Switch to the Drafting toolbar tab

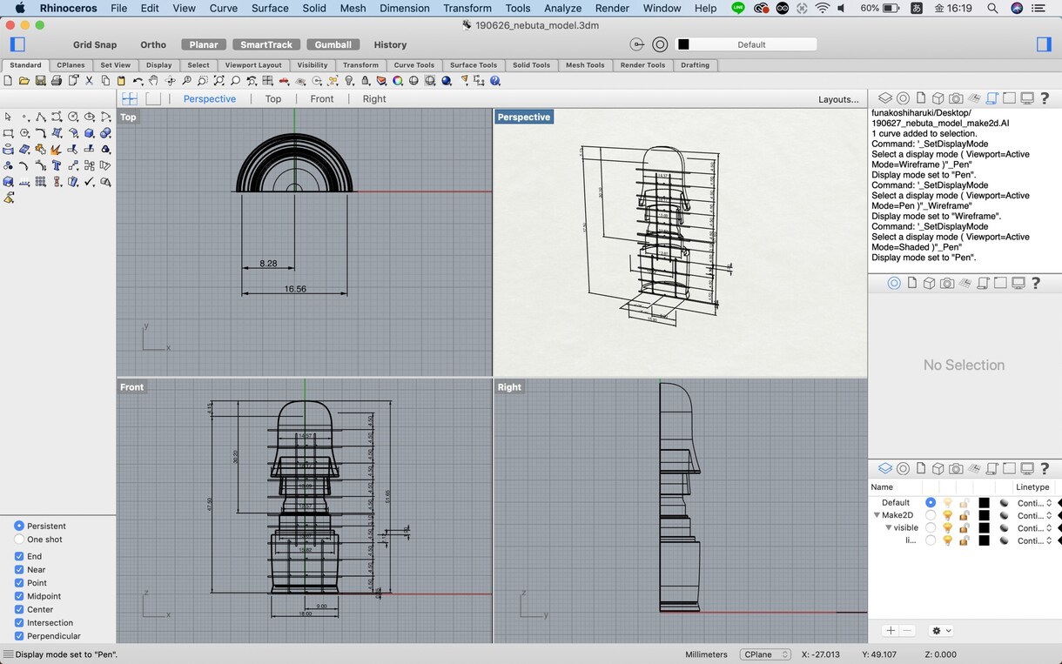pyautogui.click(x=695, y=65)
